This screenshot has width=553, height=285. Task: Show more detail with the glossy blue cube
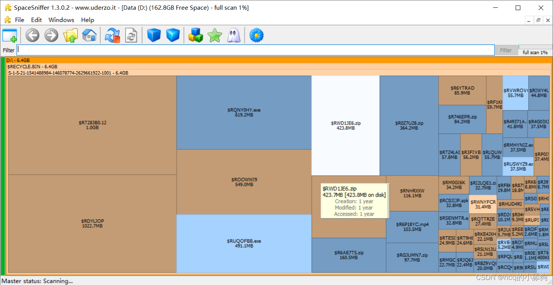[x=173, y=35]
